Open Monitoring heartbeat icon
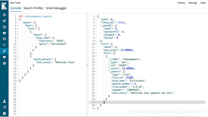 (4, 57)
